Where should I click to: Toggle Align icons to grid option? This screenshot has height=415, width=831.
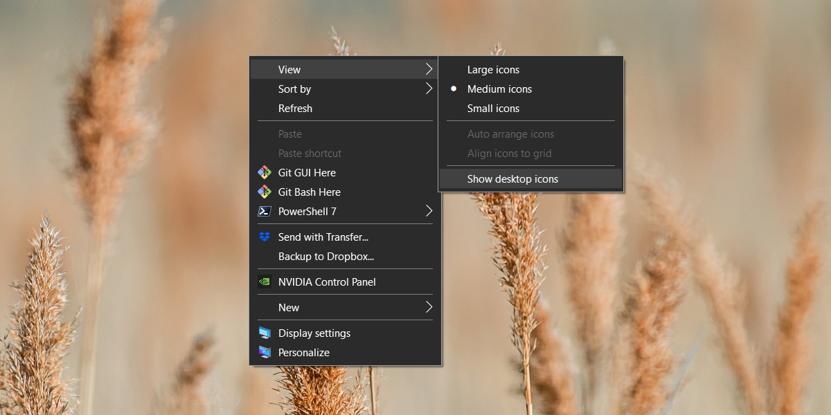point(530,154)
